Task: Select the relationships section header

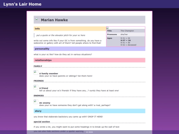Action: pyautogui.click(x=89, y=60)
